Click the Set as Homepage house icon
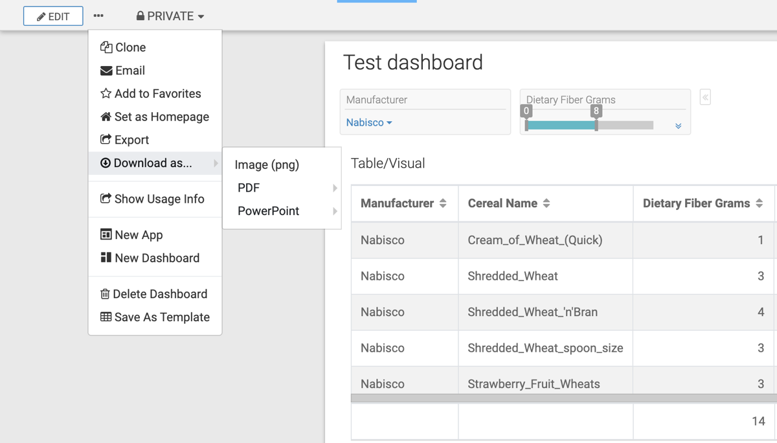 (106, 117)
